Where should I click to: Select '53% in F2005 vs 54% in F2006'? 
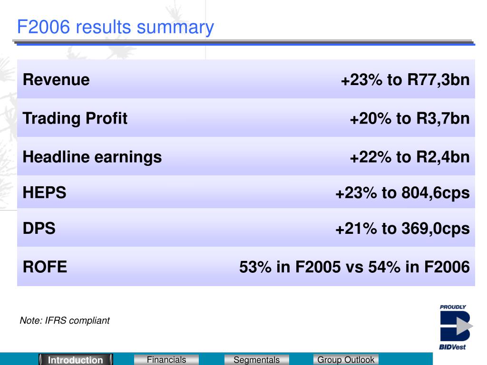pyautogui.click(x=354, y=267)
